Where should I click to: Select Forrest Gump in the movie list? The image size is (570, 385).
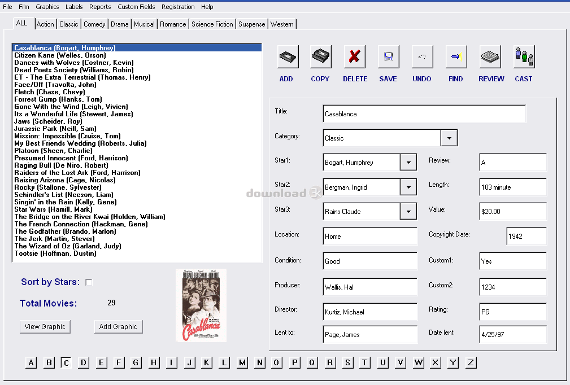(x=137, y=99)
